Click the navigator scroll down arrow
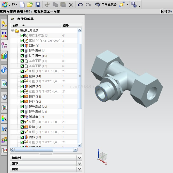 [80, 145]
